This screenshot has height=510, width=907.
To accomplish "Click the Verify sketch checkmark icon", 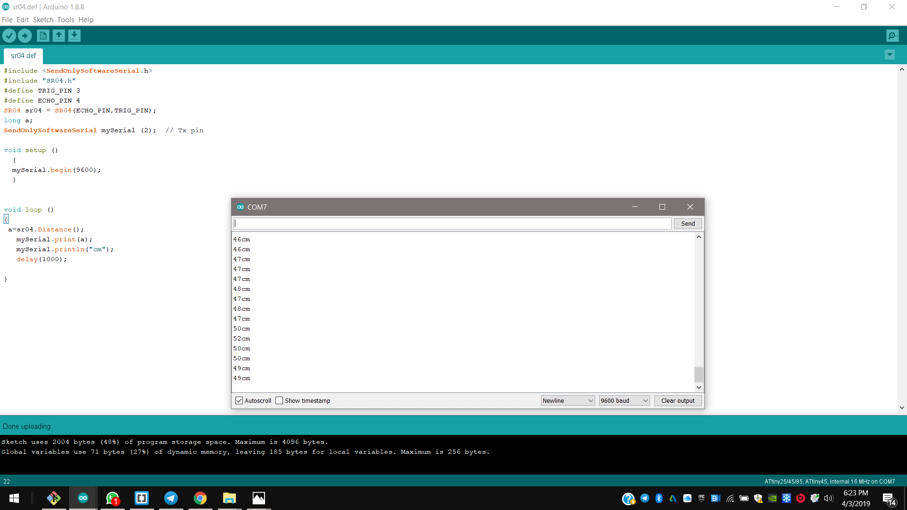I will (x=9, y=35).
